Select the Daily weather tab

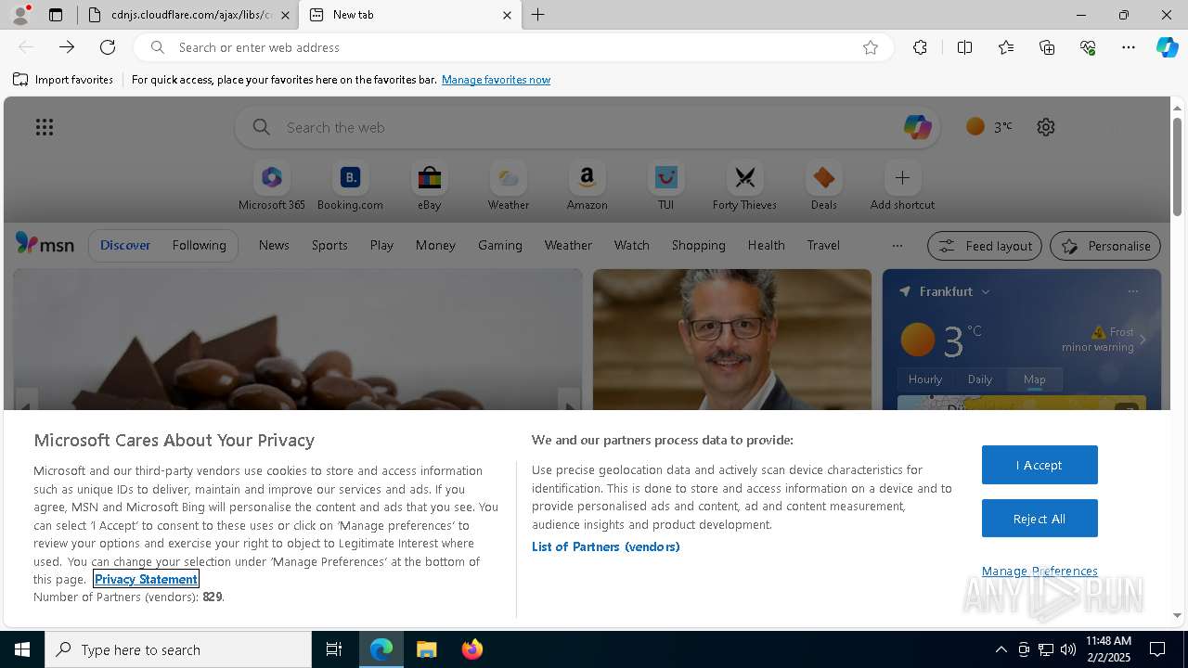pyautogui.click(x=980, y=379)
